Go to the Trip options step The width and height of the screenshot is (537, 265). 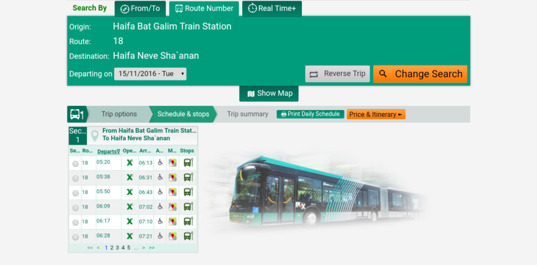tap(119, 114)
